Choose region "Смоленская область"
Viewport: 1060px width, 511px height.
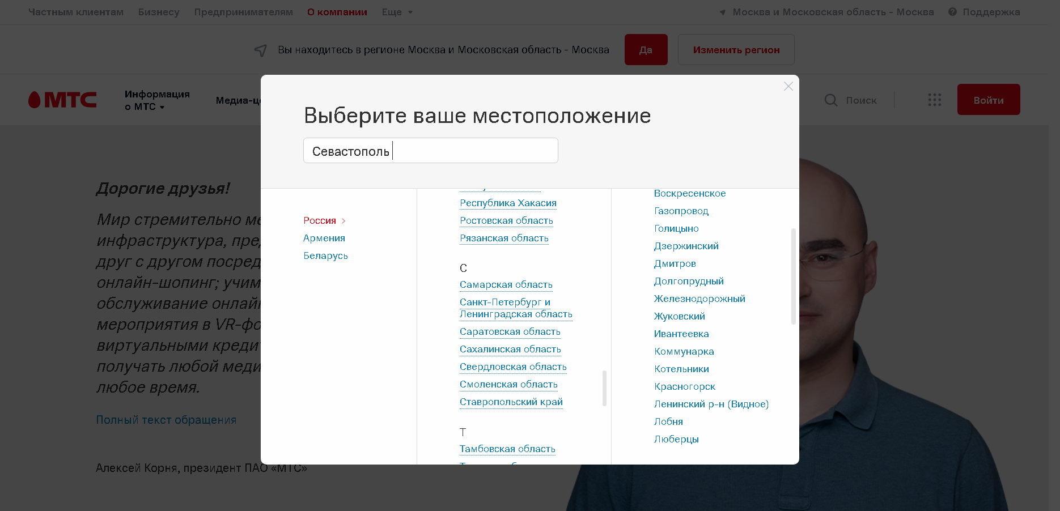(508, 384)
